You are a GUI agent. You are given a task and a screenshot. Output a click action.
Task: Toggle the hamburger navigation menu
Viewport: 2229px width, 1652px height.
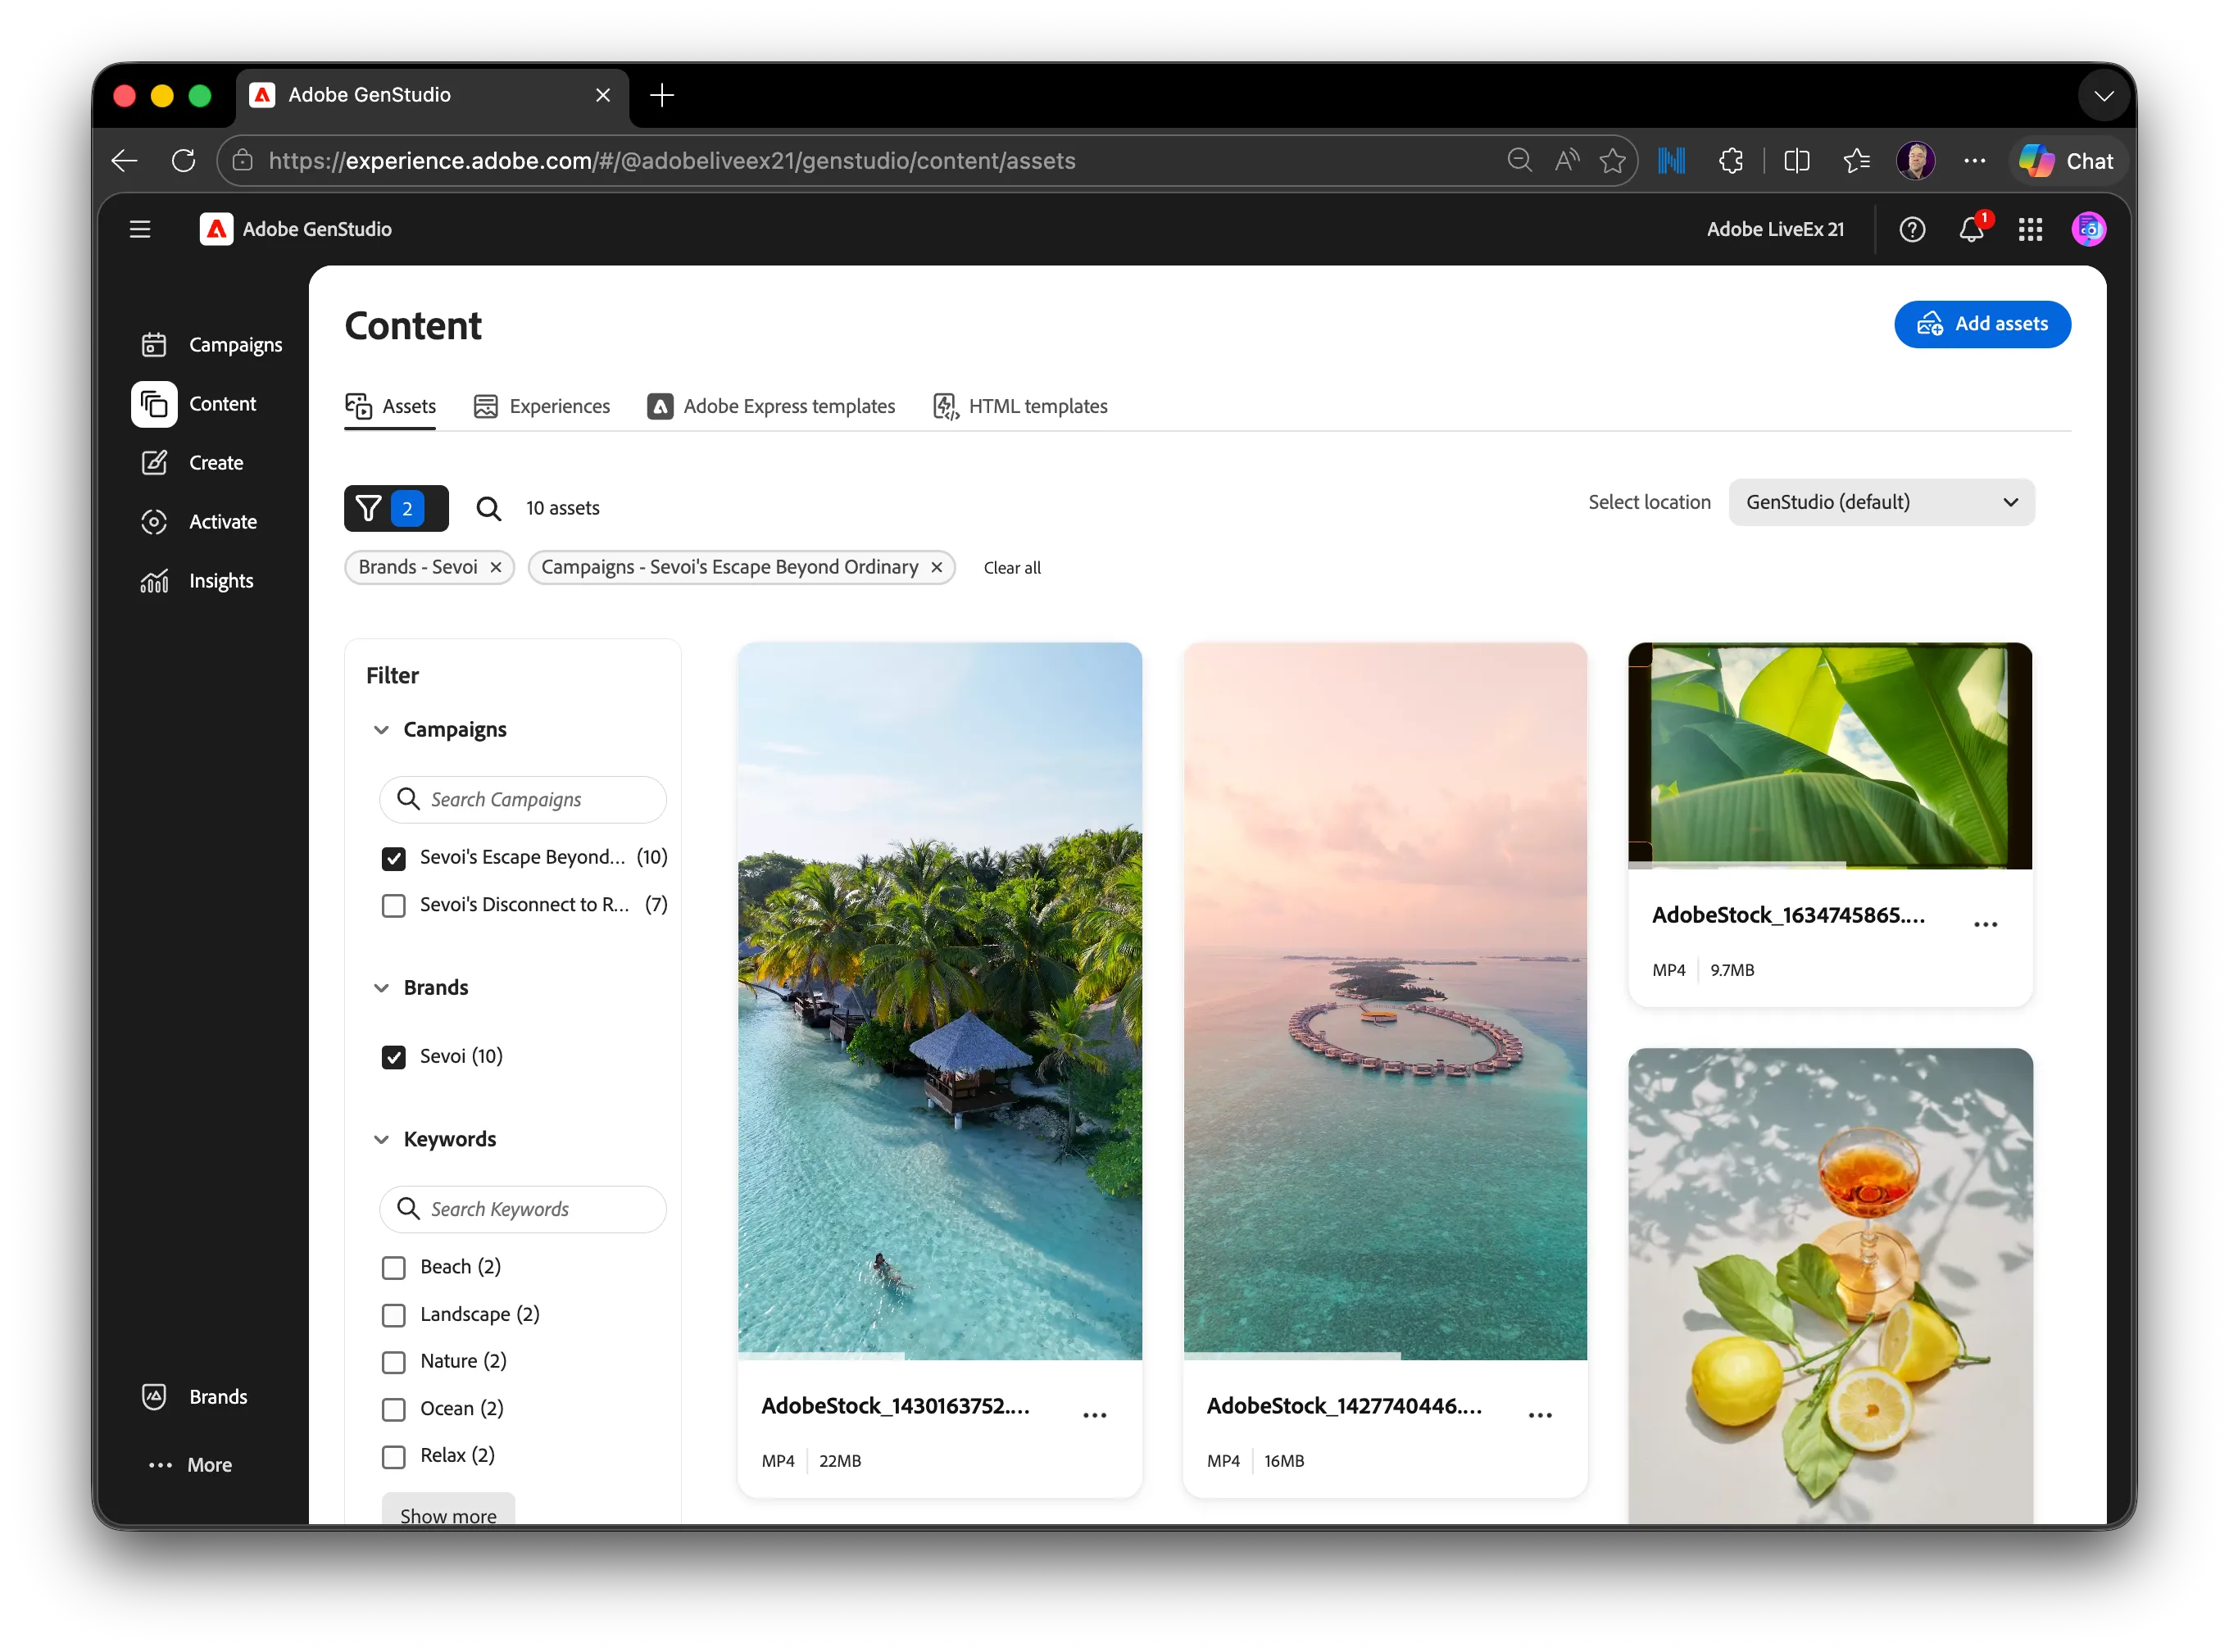point(140,229)
